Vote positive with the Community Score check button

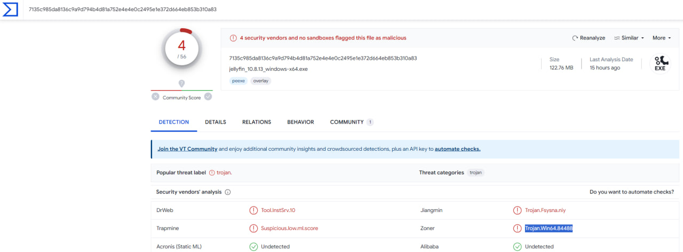208,96
